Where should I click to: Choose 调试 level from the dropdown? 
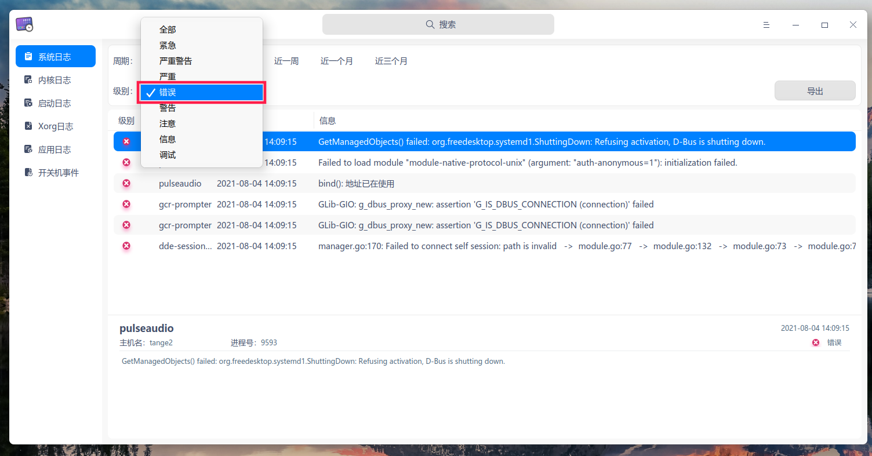tap(202, 155)
